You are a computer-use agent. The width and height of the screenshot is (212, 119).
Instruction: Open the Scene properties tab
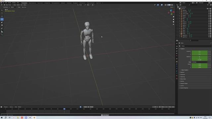177,54
